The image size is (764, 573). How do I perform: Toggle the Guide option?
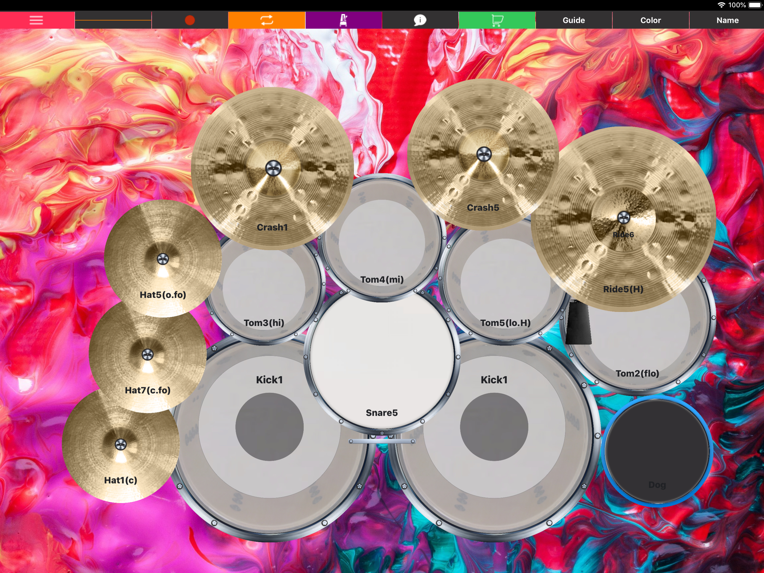pyautogui.click(x=573, y=20)
